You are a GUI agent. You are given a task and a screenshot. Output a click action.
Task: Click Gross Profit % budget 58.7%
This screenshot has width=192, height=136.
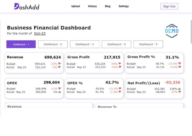pyautogui.click(x=160, y=64)
